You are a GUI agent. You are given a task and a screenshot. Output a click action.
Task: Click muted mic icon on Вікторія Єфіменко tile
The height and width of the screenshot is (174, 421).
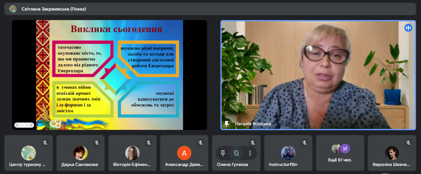pyautogui.click(x=149, y=143)
